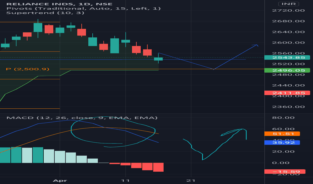Click the INR currency button
313x184 pixels.
coord(288,4)
